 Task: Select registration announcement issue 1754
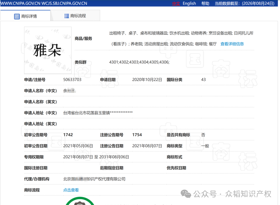pyautogui.click(x=137, y=135)
